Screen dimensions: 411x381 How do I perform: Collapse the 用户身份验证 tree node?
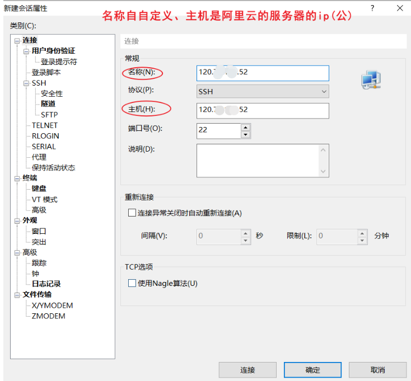pyautogui.click(x=26, y=51)
